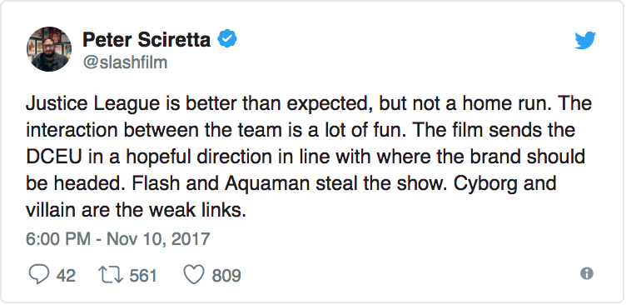Click the reply speech bubble icon
Viewport: 626px width, 305px height.
39,275
